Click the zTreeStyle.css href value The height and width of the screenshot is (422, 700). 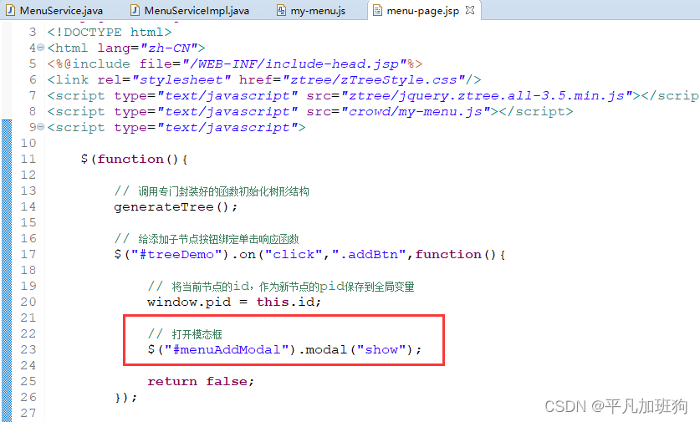pos(374,80)
